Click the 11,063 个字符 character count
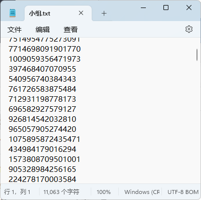Screen dimensions: 201x200 61,192
